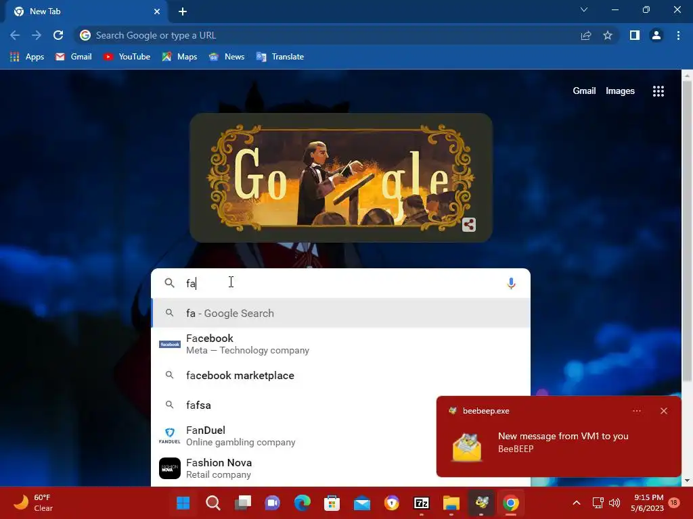Open the Translate bookmark
The width and height of the screenshot is (693, 519).
point(280,57)
